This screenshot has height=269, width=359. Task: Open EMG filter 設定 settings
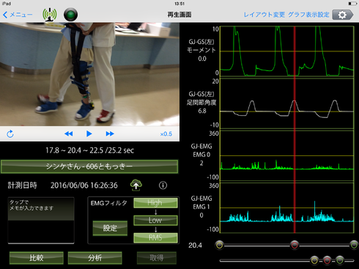(110, 228)
